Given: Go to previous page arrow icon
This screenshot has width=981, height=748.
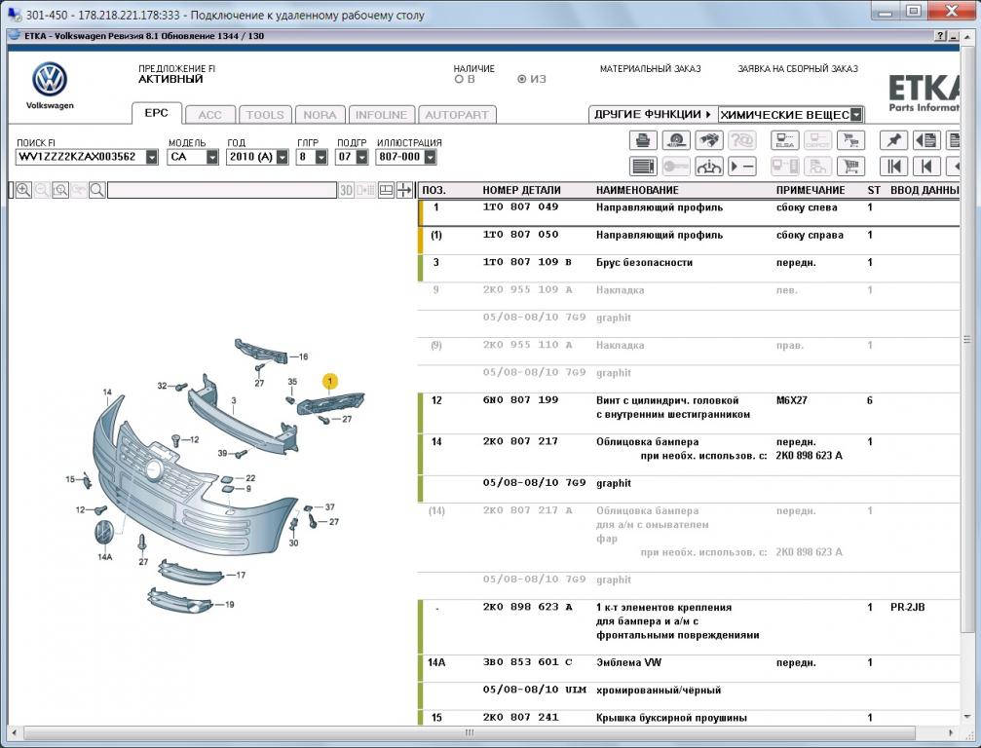Looking at the screenshot, I should point(926,167).
